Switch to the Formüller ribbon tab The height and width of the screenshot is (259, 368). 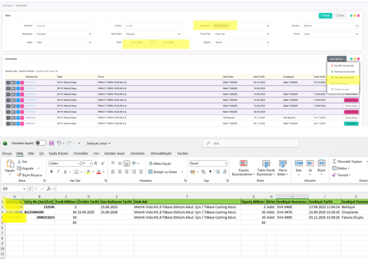[80, 153]
